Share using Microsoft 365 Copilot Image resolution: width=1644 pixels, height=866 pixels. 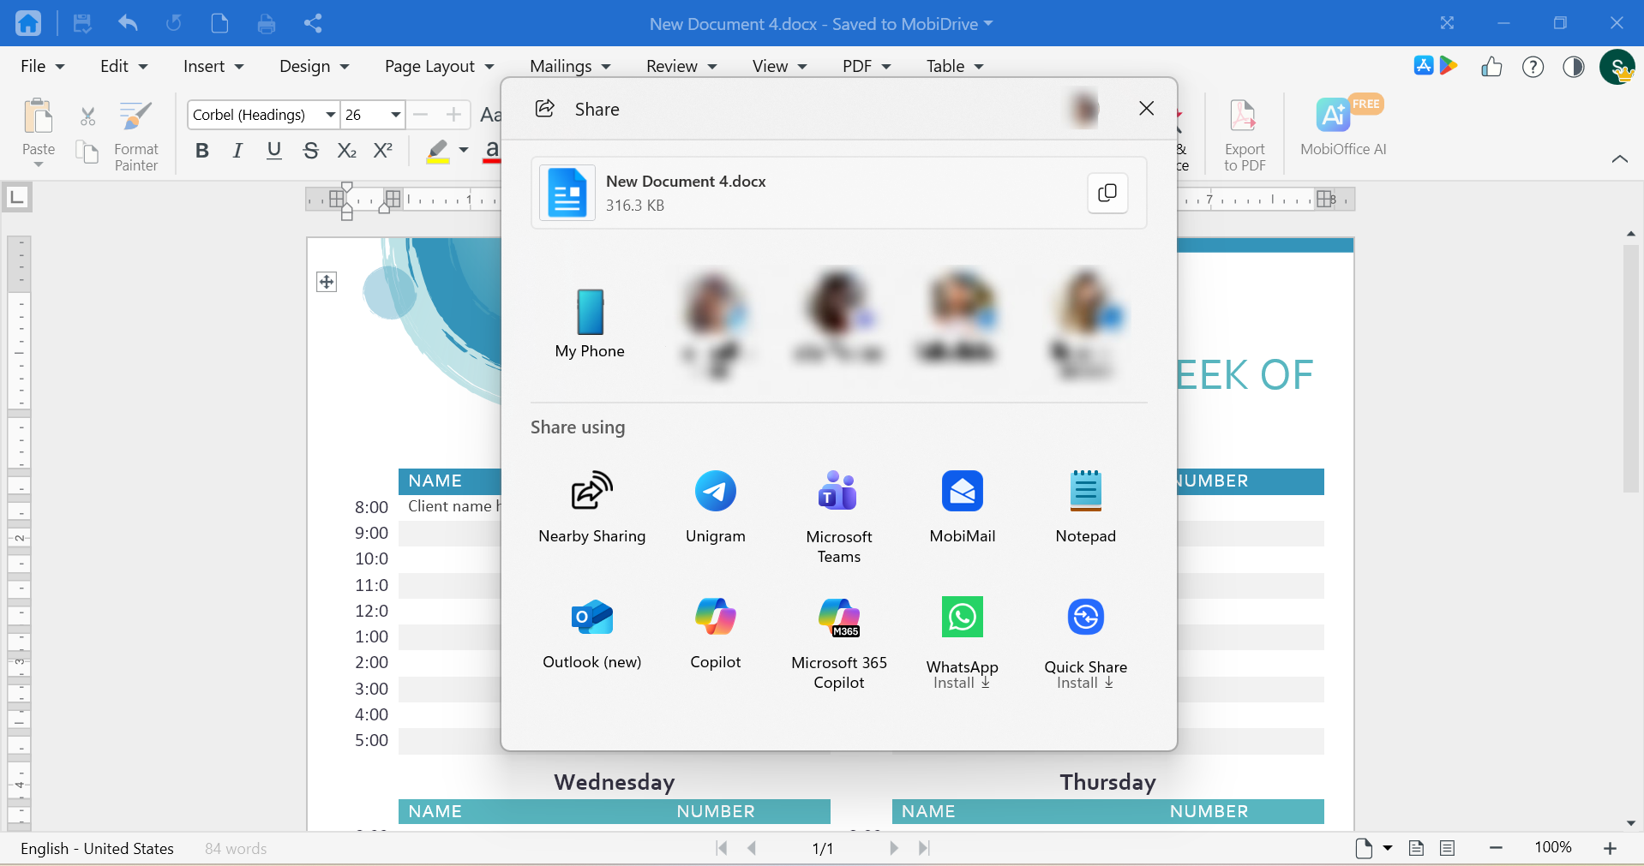click(839, 643)
